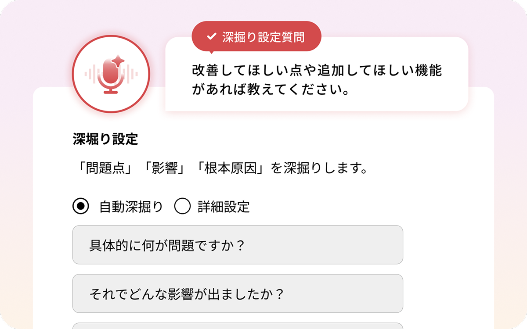Select the 詳細設定 radio button
527x329 pixels.
pyautogui.click(x=183, y=206)
